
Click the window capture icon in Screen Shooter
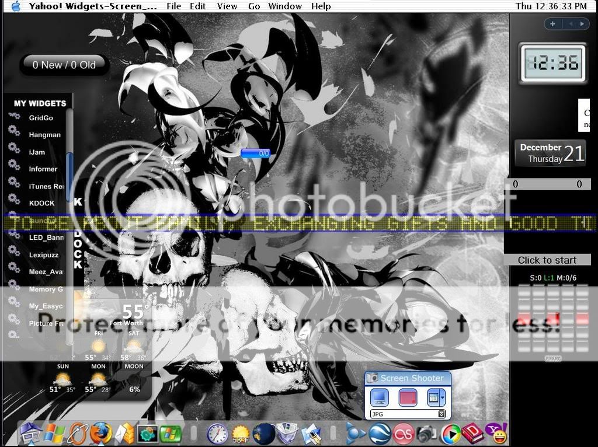[433, 398]
